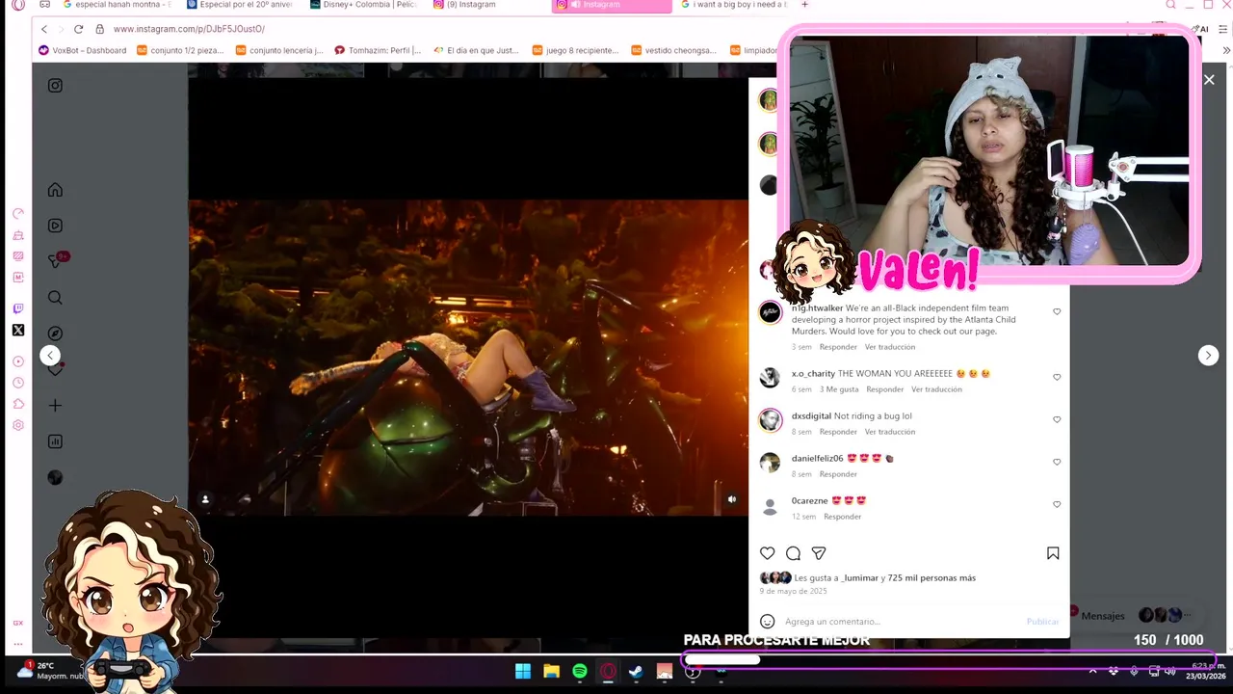Open Opera sidebar settings gear
Image resolution: width=1233 pixels, height=694 pixels.
click(x=17, y=425)
